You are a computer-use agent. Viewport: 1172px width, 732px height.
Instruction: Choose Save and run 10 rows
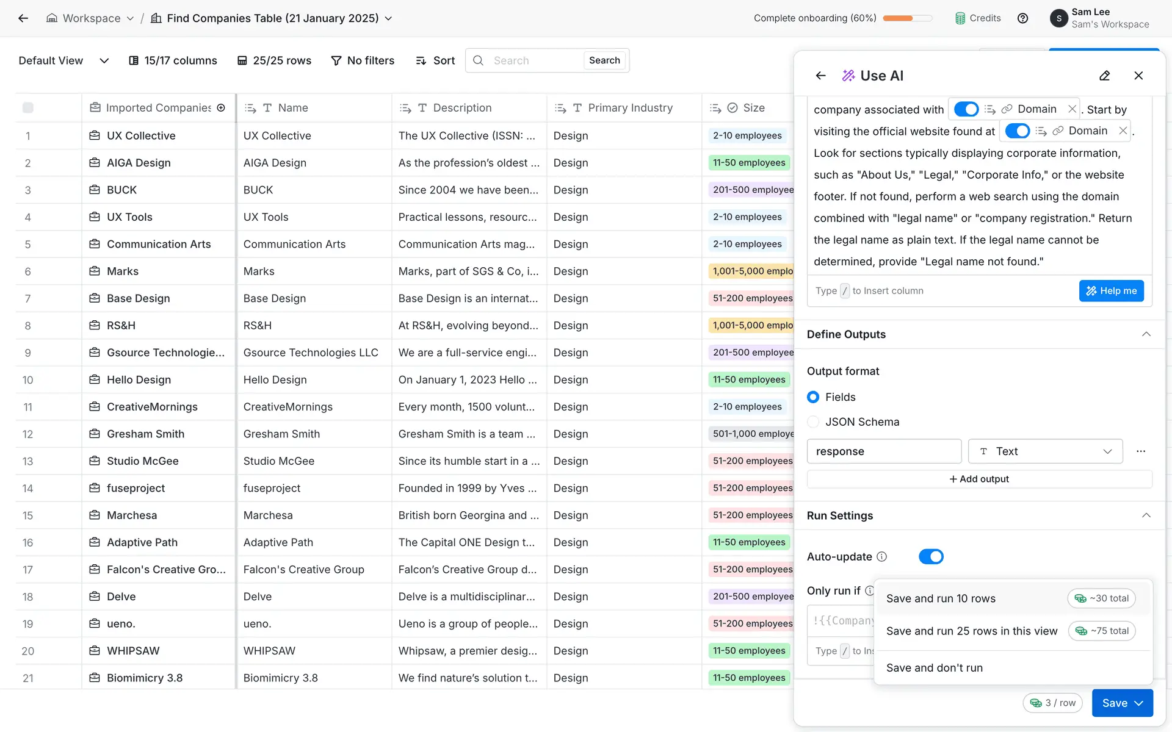click(941, 598)
